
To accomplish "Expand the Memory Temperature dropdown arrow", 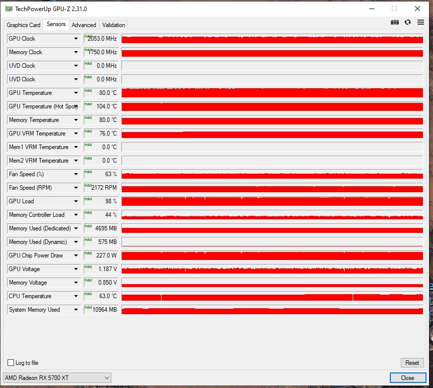I will click(76, 120).
